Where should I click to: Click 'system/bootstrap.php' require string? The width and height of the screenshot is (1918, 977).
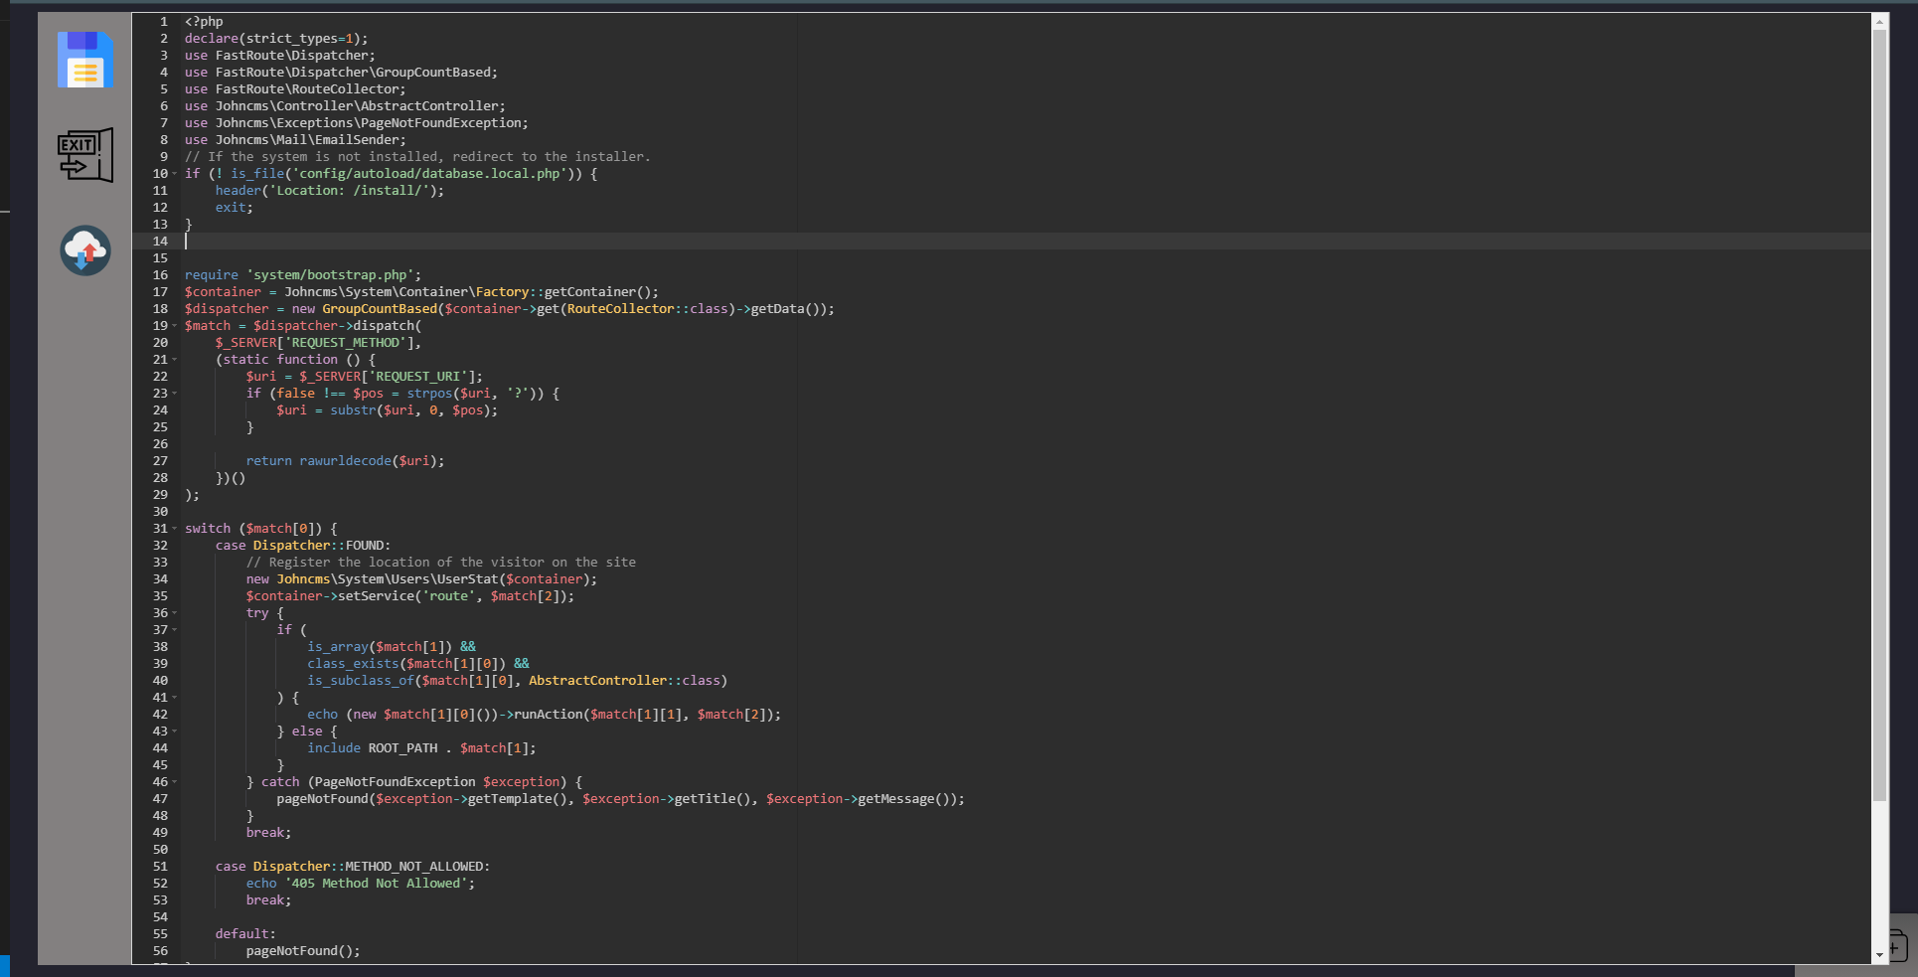(x=330, y=275)
